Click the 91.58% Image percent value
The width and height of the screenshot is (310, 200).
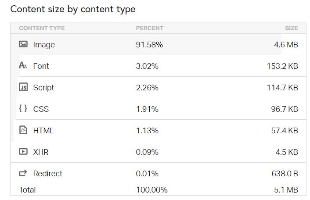149,45
